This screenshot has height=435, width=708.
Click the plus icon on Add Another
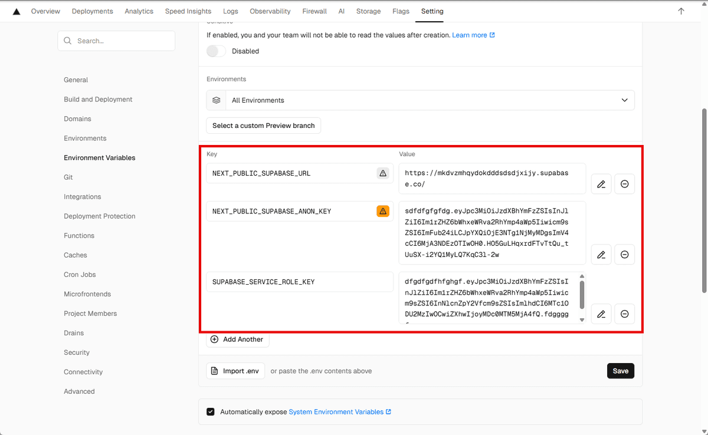coord(214,339)
